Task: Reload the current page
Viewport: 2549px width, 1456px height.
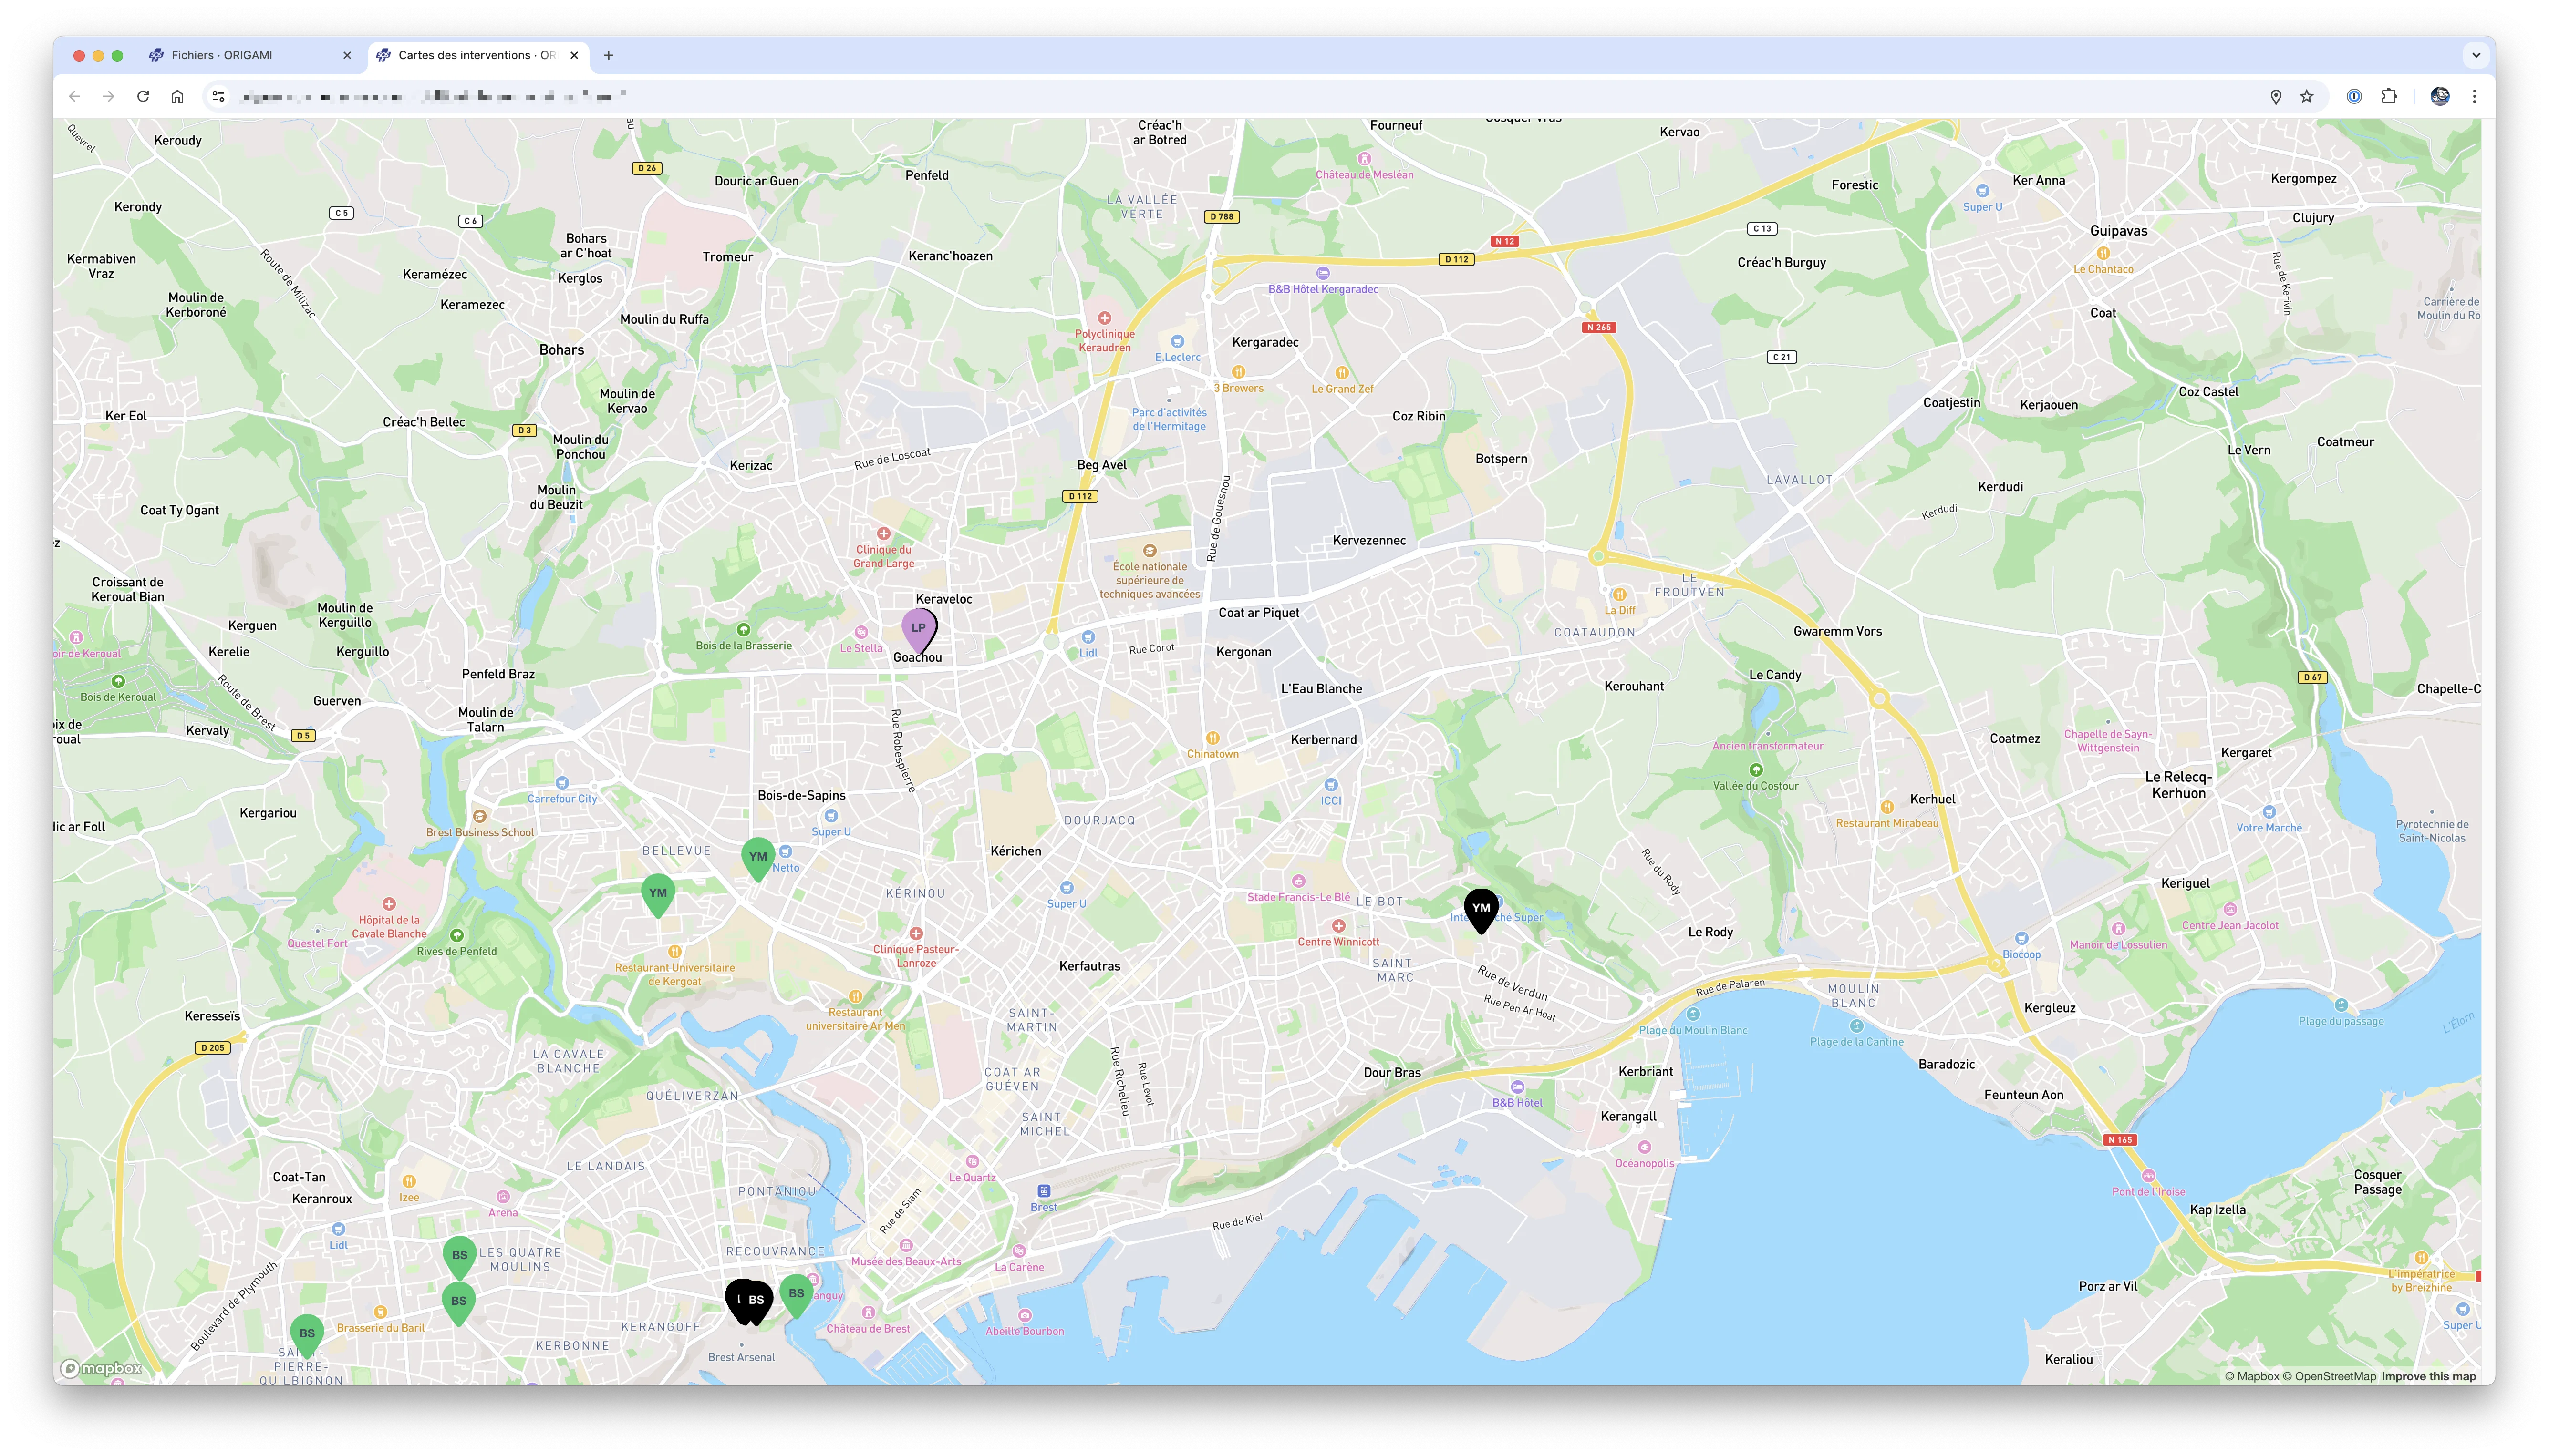Action: point(143,96)
